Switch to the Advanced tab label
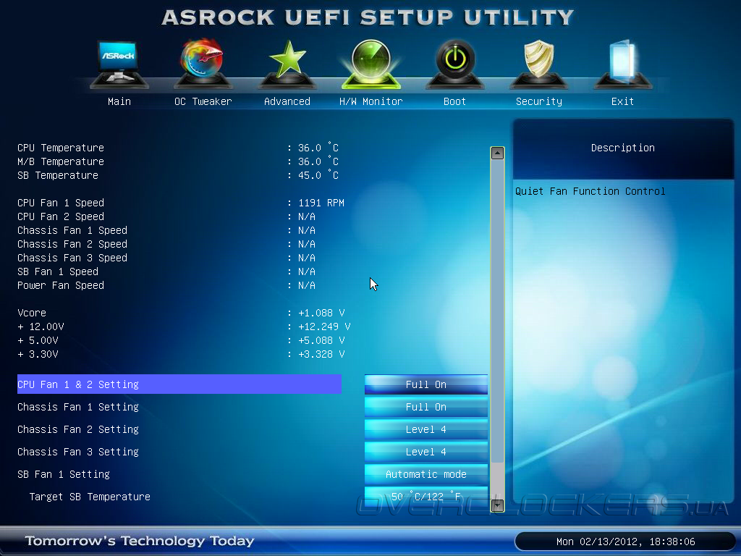 (x=287, y=101)
